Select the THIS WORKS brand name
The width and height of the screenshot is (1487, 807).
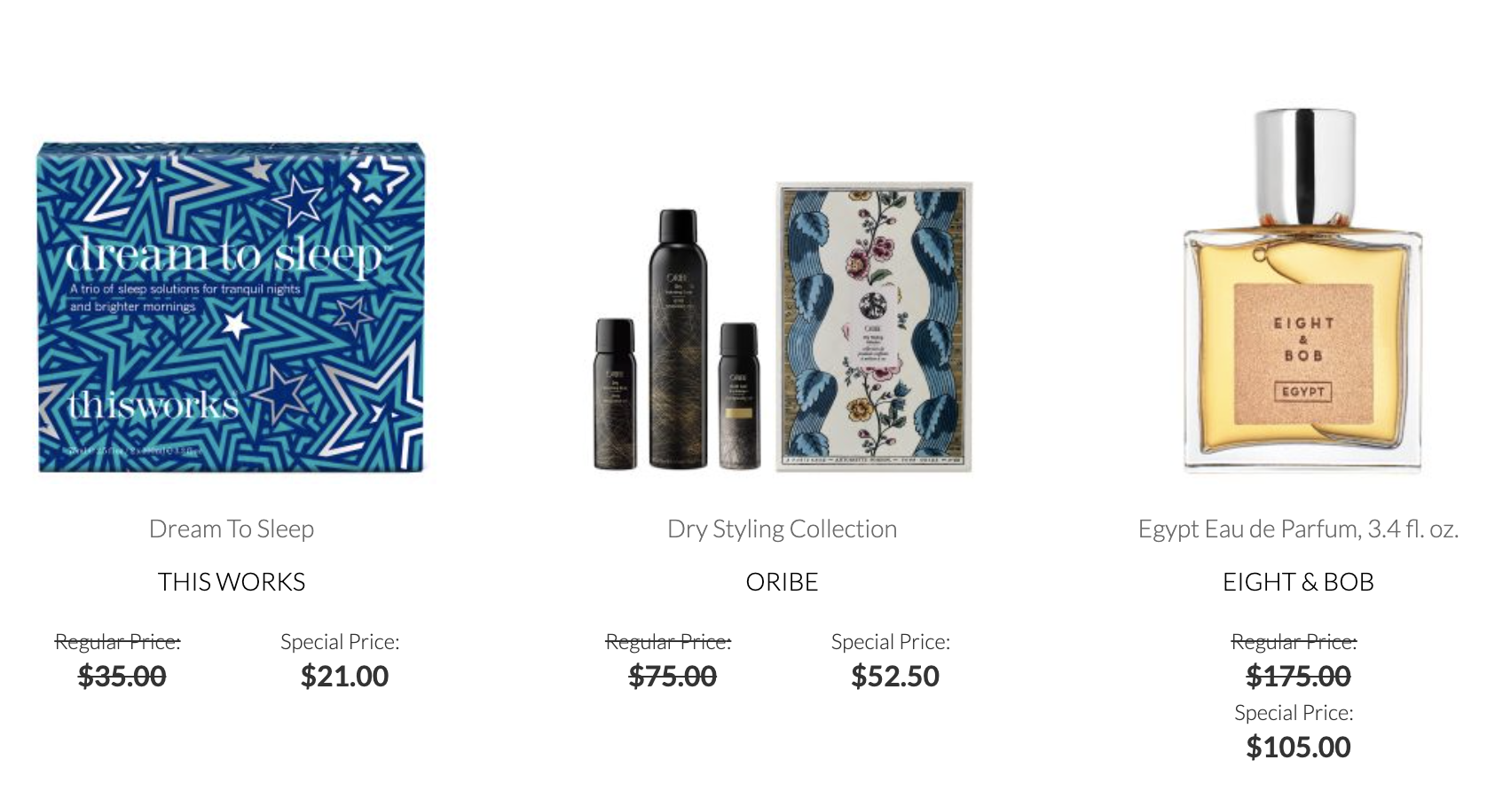(232, 582)
